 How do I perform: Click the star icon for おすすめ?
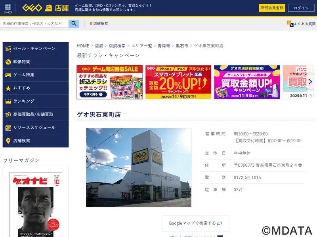[x=8, y=88]
